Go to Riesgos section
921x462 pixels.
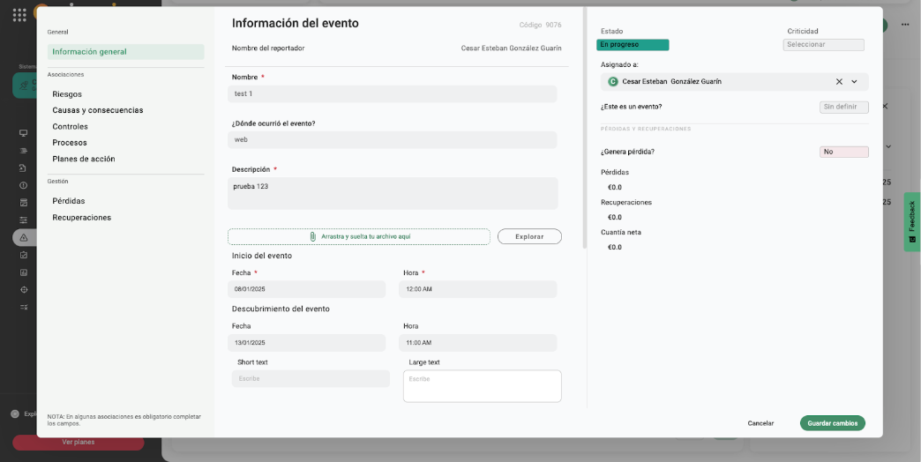tap(67, 94)
